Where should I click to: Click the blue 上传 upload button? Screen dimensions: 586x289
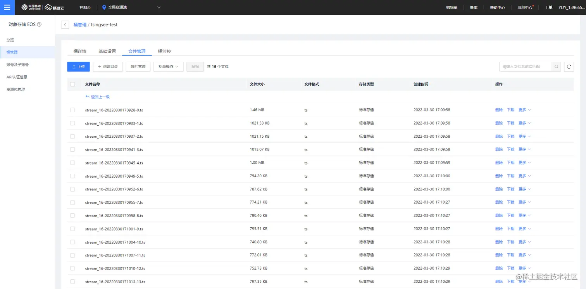78,67
